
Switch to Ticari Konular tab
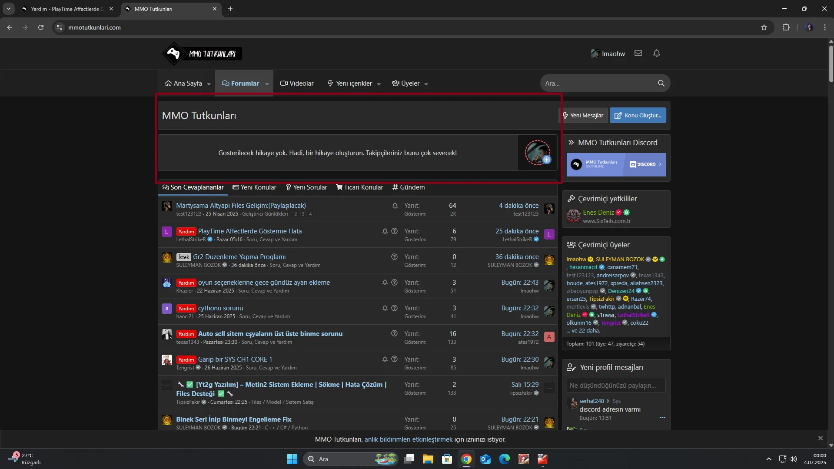360,187
